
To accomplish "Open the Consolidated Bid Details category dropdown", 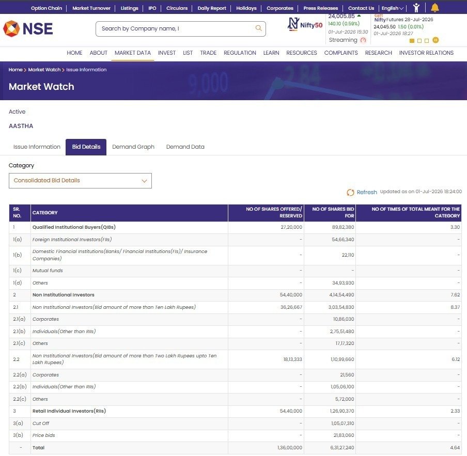I will pos(80,181).
